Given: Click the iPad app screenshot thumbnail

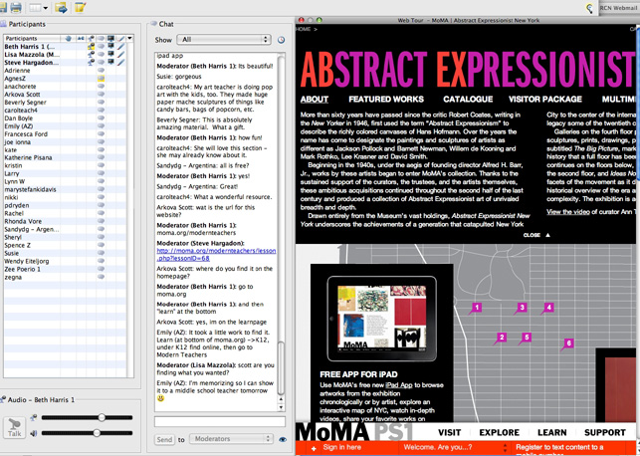Looking at the screenshot, I should [x=381, y=319].
